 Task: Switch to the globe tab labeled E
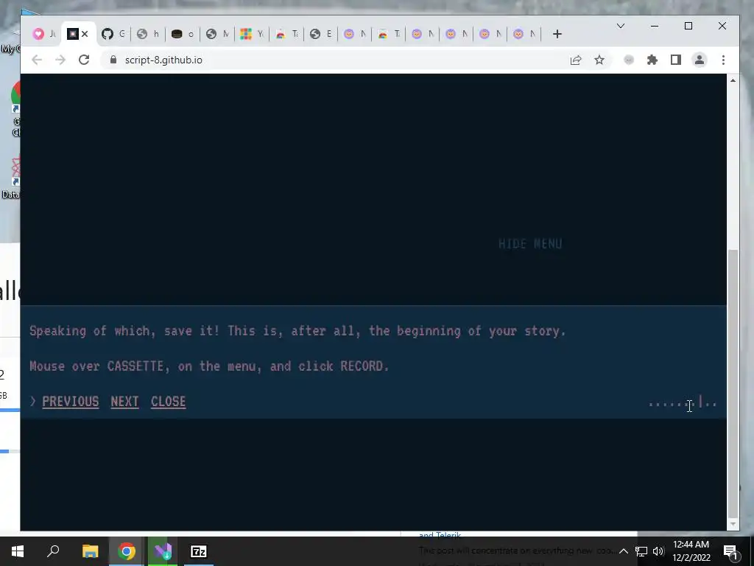click(x=321, y=34)
